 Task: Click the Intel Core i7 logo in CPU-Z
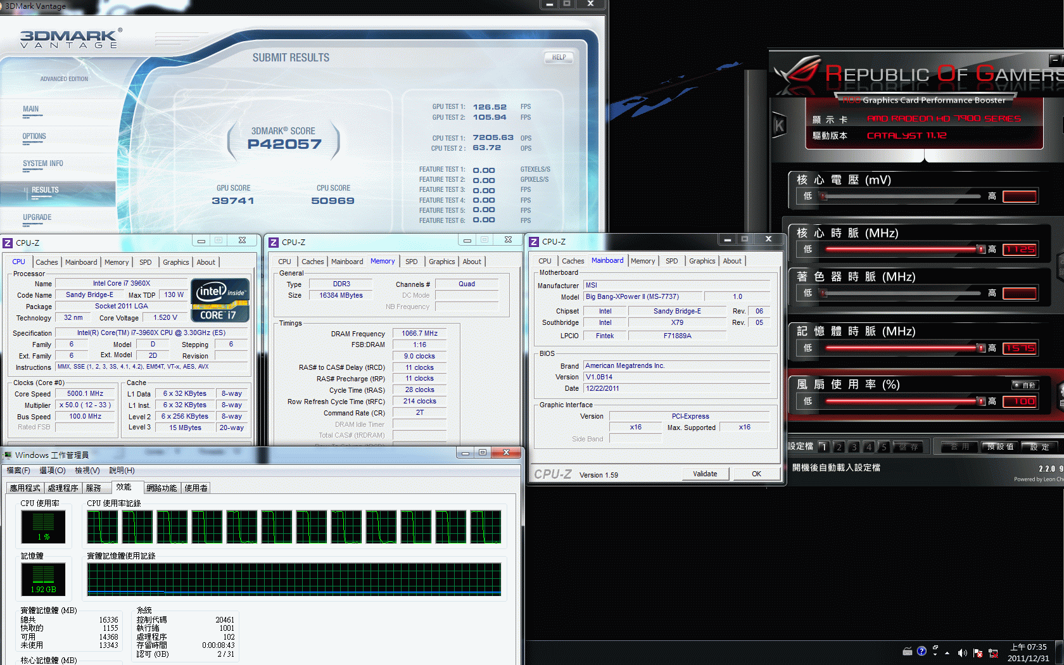(220, 300)
